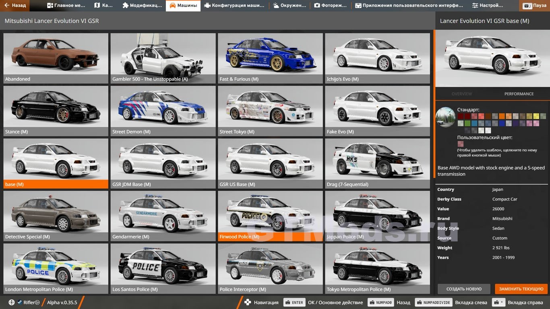
Task: Pick the bright orange standard color swatch
Action: 502,116
